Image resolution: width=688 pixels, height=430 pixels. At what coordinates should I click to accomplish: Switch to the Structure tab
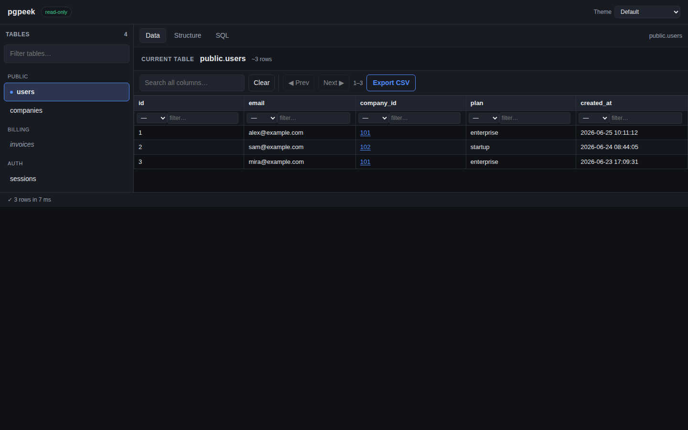click(188, 35)
